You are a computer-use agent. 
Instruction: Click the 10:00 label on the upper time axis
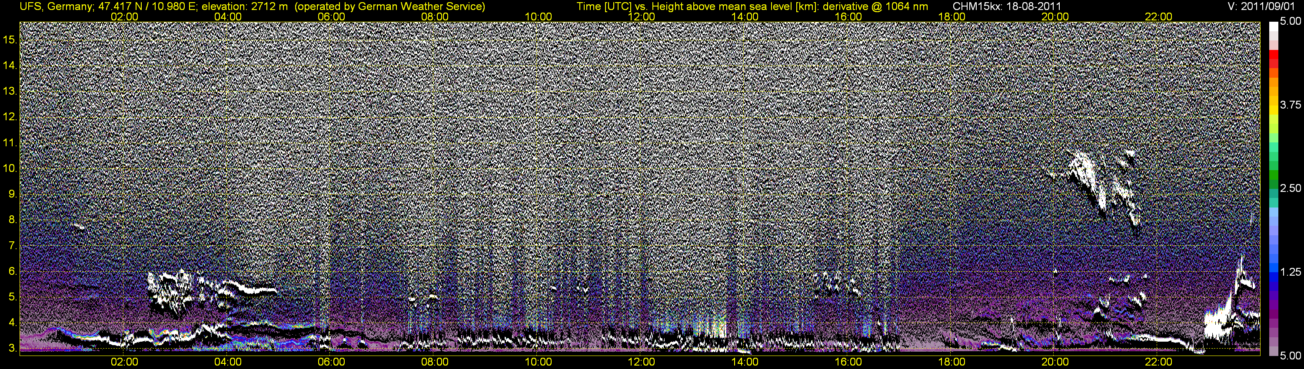click(x=538, y=16)
